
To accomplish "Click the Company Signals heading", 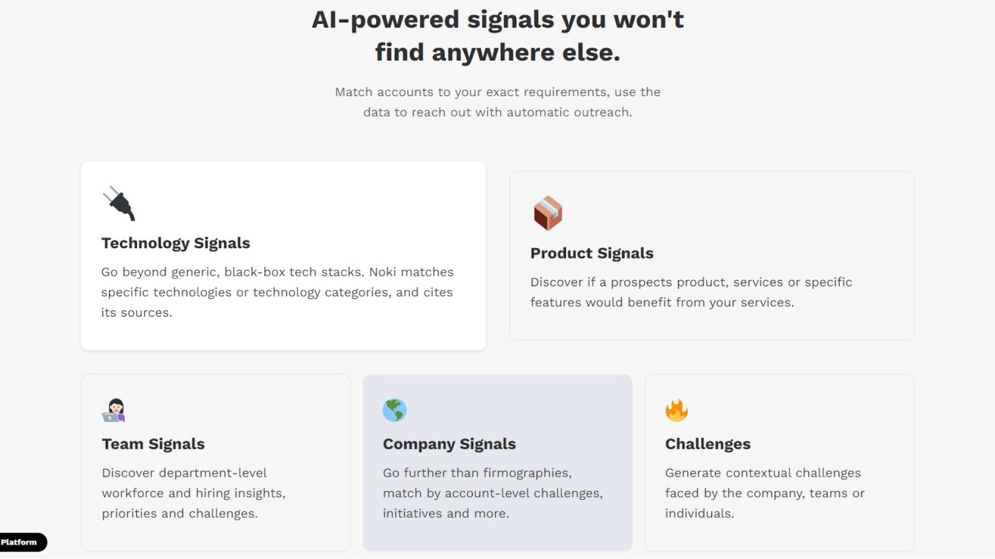I will point(449,443).
